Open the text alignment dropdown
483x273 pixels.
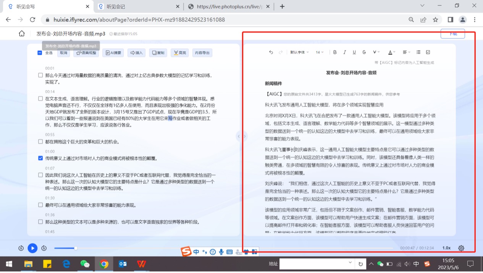point(407,52)
